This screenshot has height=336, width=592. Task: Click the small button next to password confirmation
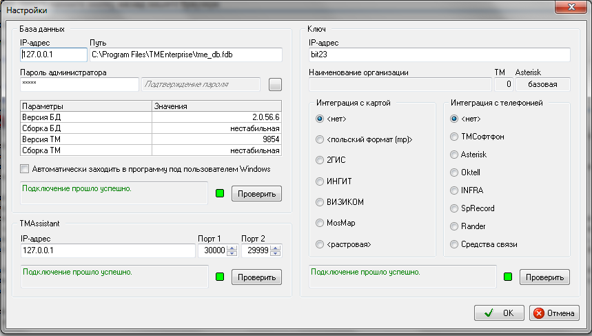click(x=275, y=84)
